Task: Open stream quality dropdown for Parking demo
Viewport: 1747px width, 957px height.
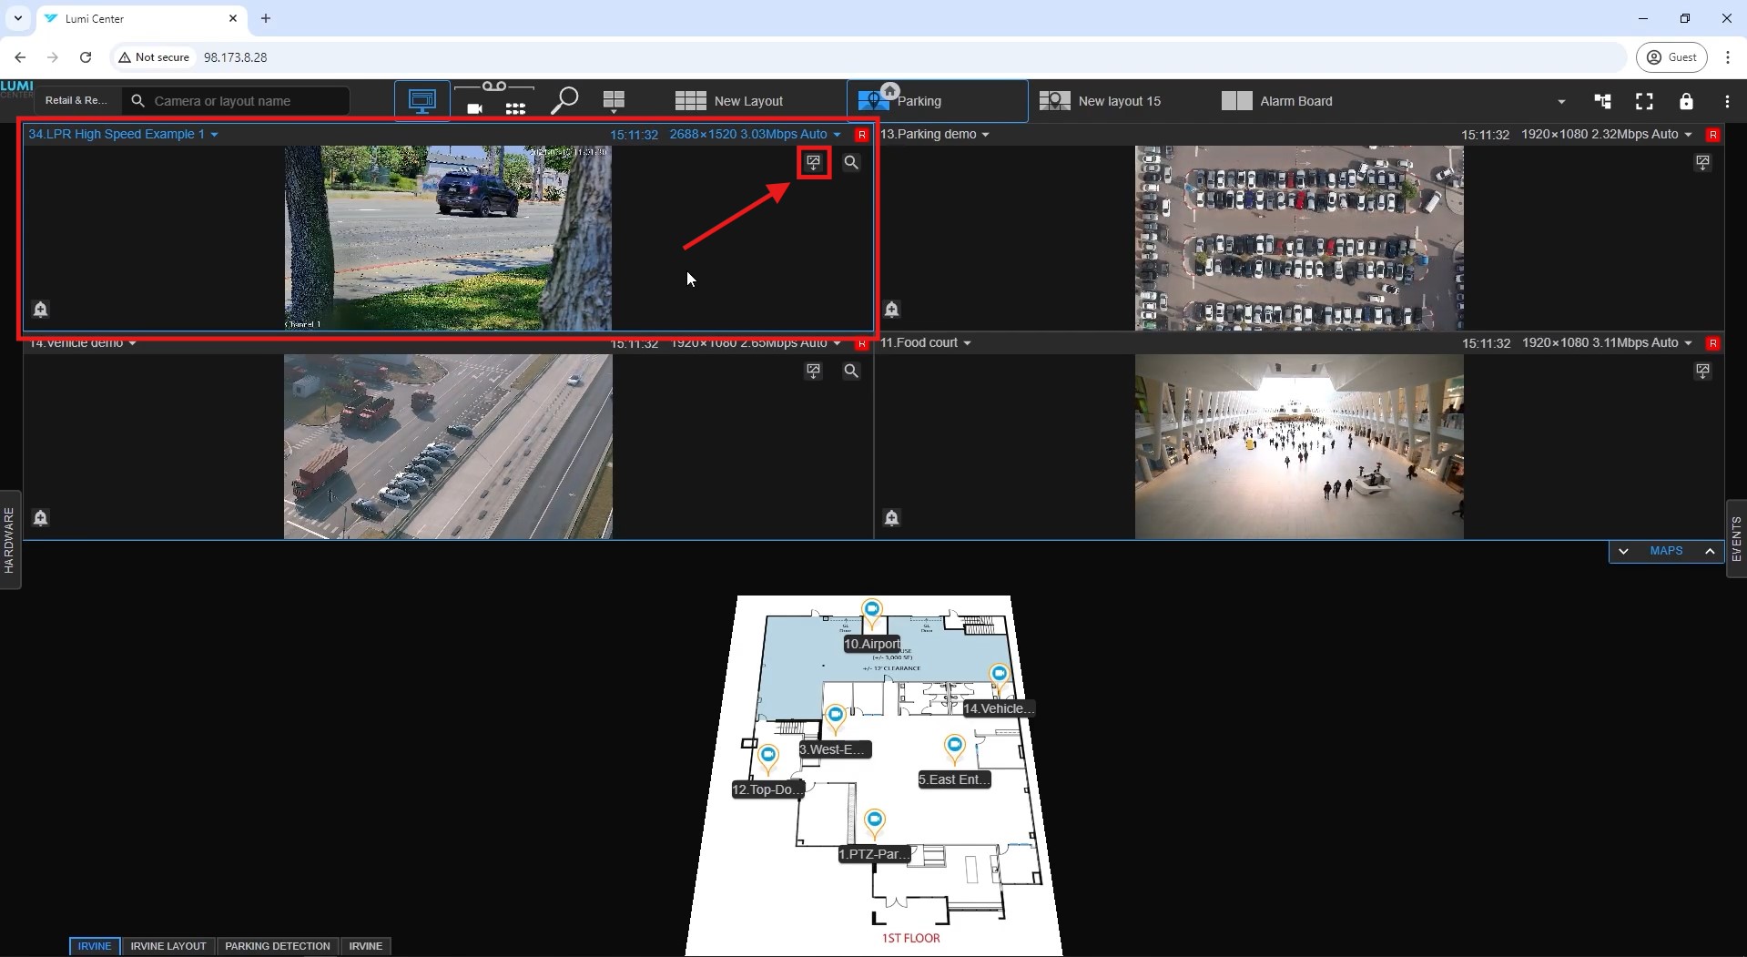Action: pyautogui.click(x=1688, y=135)
